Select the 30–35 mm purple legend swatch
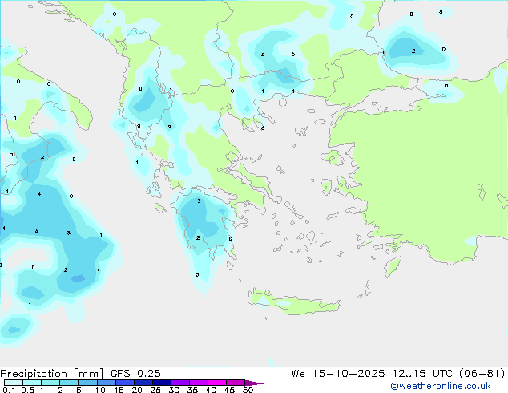The width and height of the screenshot is (508, 393). (x=180, y=383)
